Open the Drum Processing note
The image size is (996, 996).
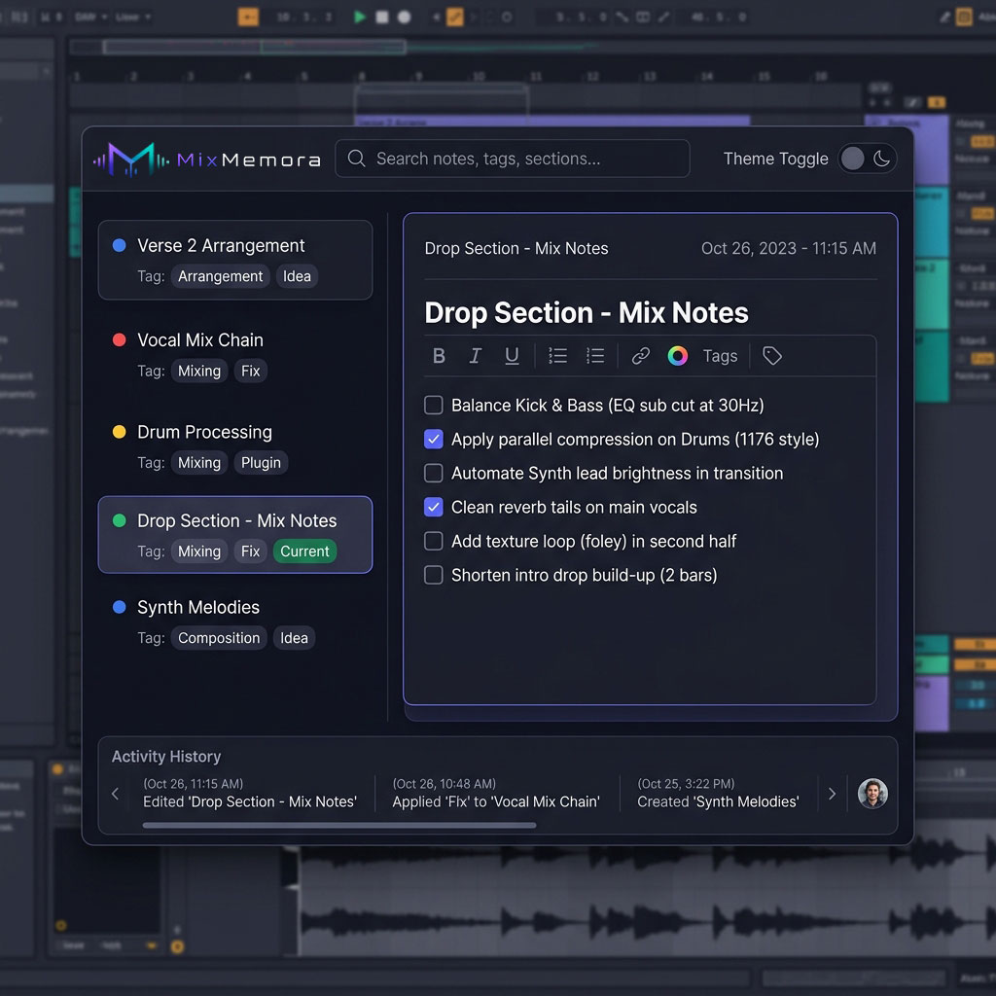pyautogui.click(x=235, y=446)
